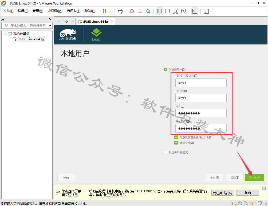The image size is (268, 206).
Task: Open the 虚拟机(M) menu
Action: (55, 11)
